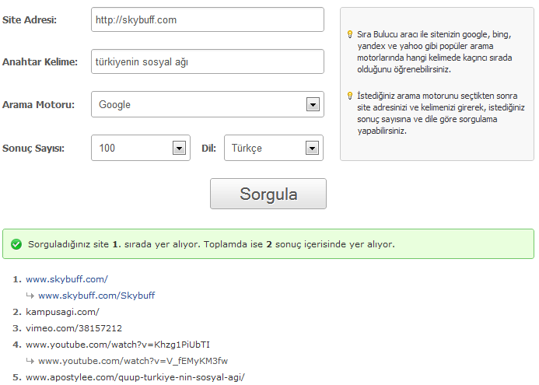539x385 pixels.
Task: Click the 'Sıra Bulucu aracı ile' tip text
Action: [x=435, y=51]
